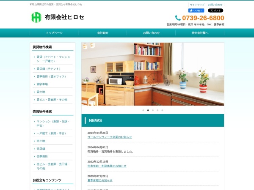Image resolution: width=254 pixels, height=190 pixels.
Task: Show fourth slide via fourth carousel dot
Action: 157,110
